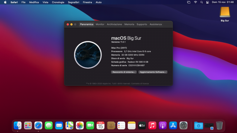Open the Cronologia menu

[58, 2]
